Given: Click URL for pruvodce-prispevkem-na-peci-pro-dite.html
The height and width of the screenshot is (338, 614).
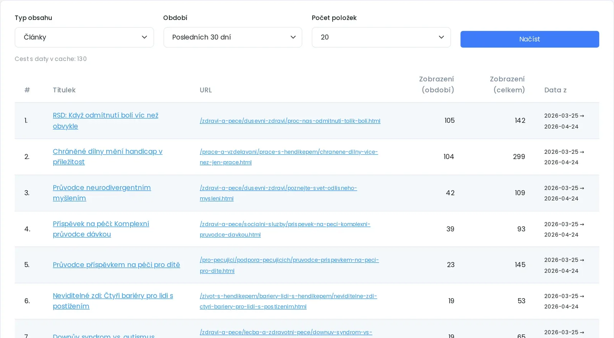Looking at the screenshot, I should pyautogui.click(x=289, y=265).
